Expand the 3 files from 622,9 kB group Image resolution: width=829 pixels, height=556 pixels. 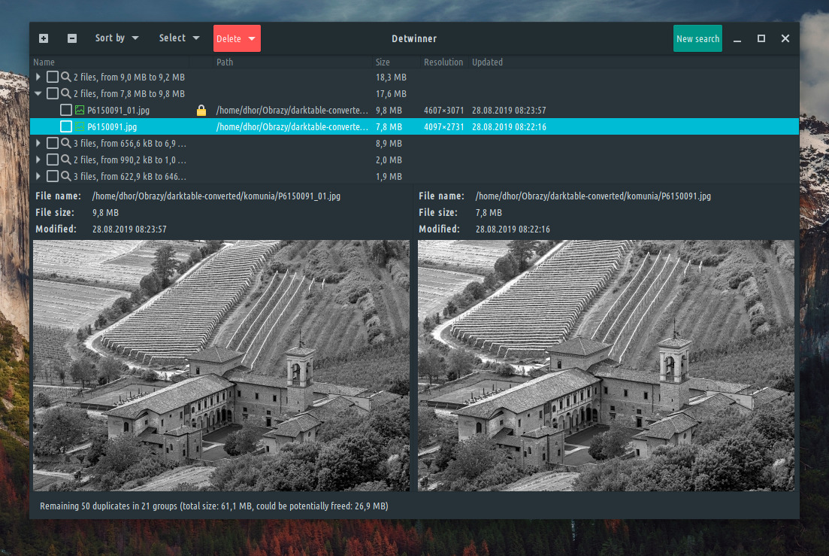[x=38, y=176]
